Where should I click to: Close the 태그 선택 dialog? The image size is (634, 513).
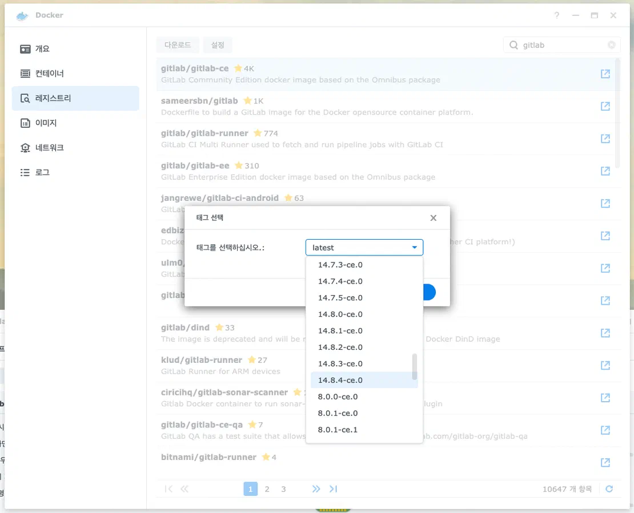tap(433, 218)
